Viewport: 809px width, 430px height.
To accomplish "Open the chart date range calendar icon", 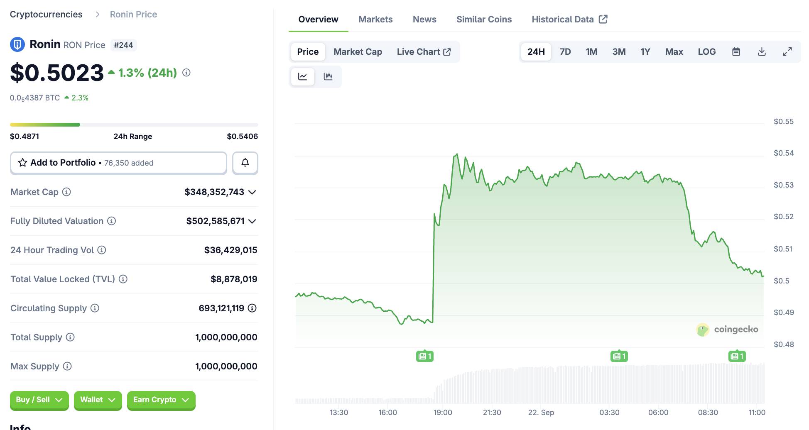I will click(x=736, y=52).
